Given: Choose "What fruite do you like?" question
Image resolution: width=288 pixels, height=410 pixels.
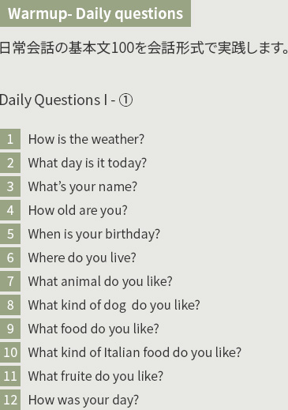Looking at the screenshot, I should coord(95,376).
